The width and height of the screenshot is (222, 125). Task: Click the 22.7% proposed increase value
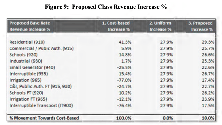pyautogui.click(x=208, y=87)
